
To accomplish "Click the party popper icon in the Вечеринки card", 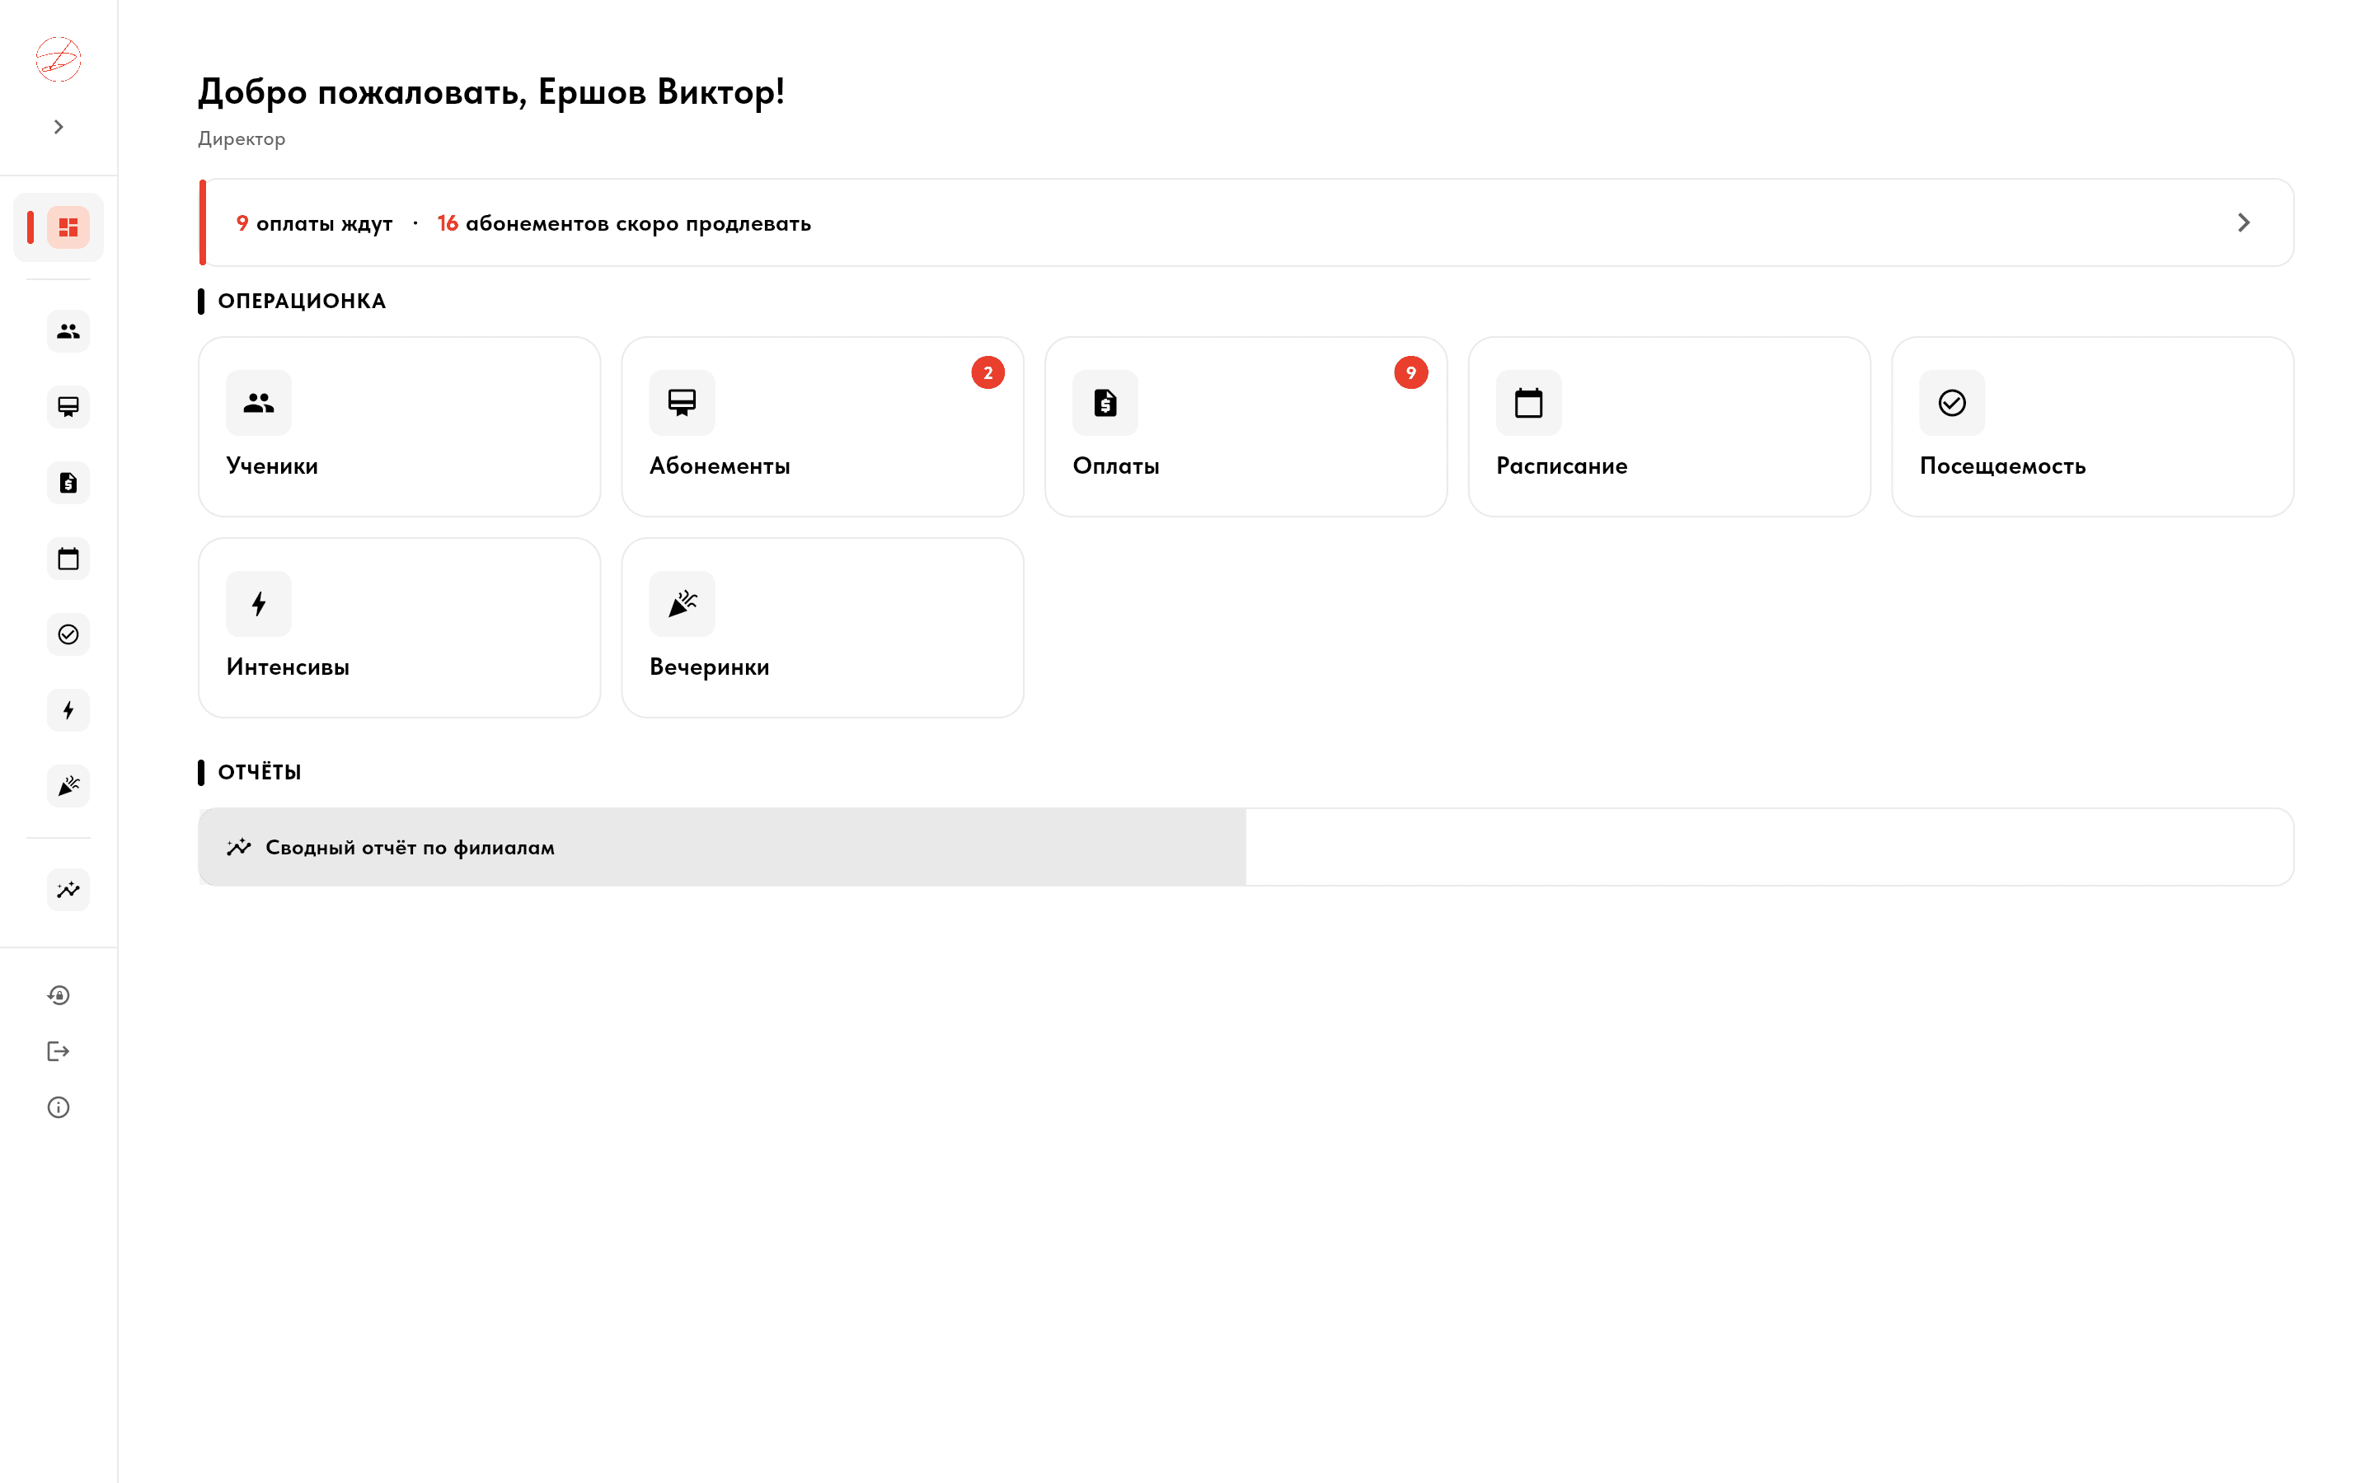I will [682, 604].
